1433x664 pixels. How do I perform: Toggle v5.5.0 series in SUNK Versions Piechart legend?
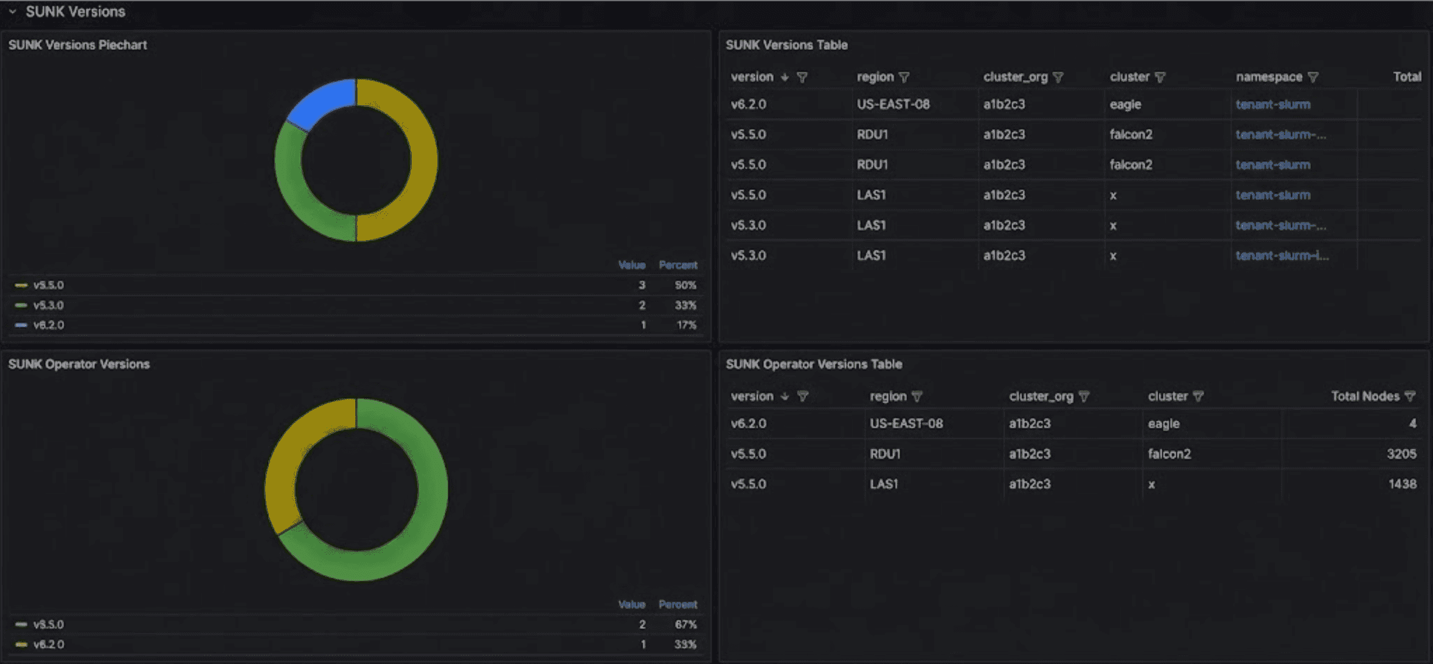49,285
